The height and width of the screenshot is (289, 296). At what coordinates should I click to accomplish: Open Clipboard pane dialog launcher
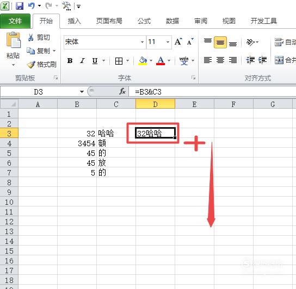click(55, 78)
